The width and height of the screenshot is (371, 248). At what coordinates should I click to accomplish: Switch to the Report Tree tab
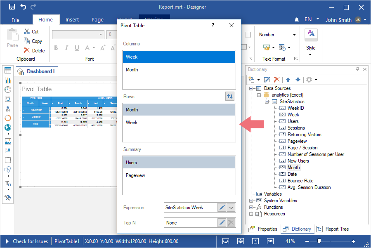tap(333, 229)
